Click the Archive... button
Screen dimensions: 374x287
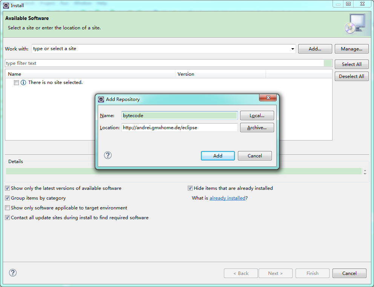point(257,128)
